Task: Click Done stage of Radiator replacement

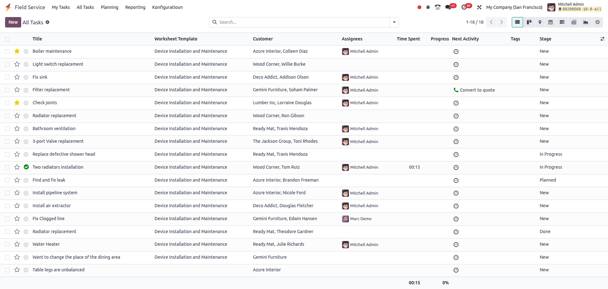Action: point(545,232)
